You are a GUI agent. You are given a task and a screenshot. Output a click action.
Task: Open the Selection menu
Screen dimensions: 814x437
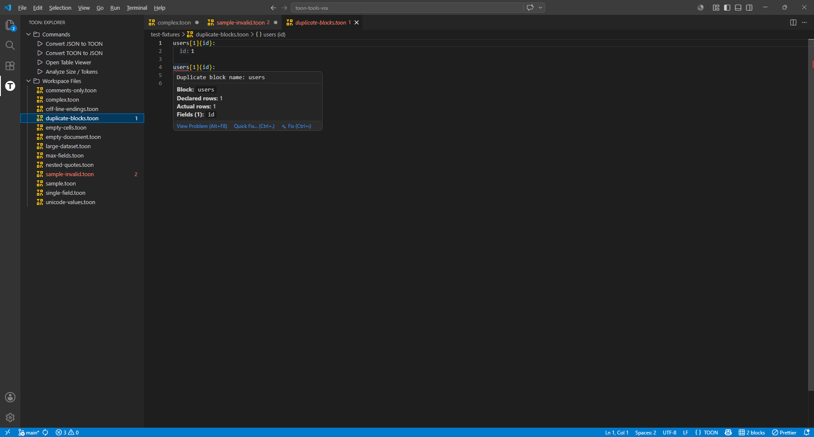click(x=60, y=8)
